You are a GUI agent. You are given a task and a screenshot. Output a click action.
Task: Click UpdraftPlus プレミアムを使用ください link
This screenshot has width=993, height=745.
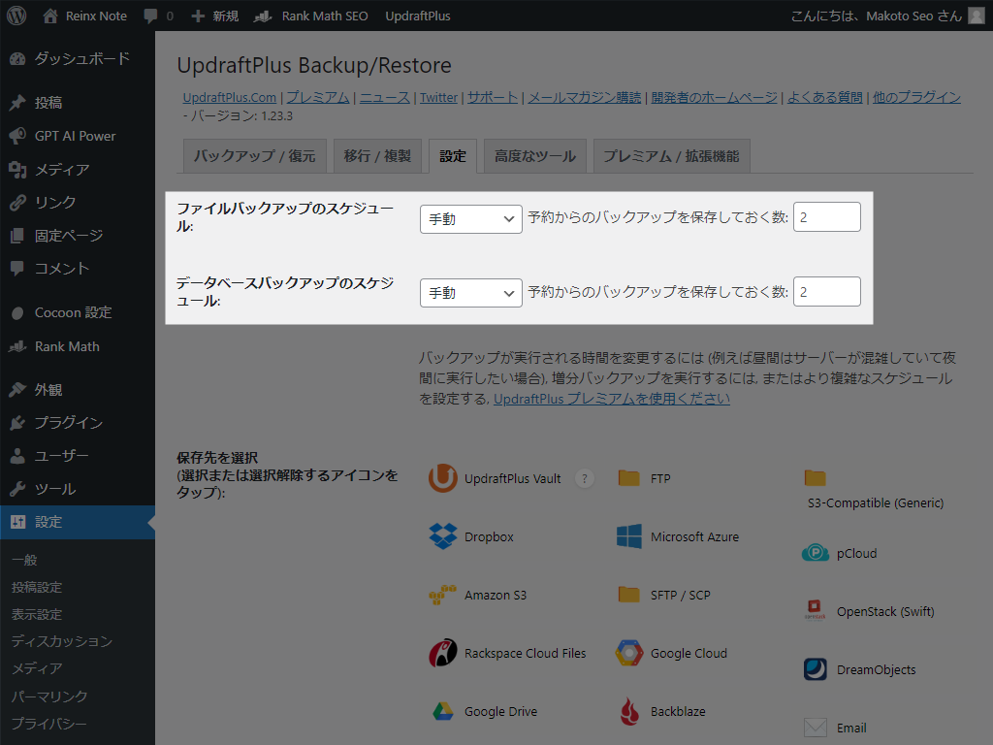pyautogui.click(x=612, y=399)
